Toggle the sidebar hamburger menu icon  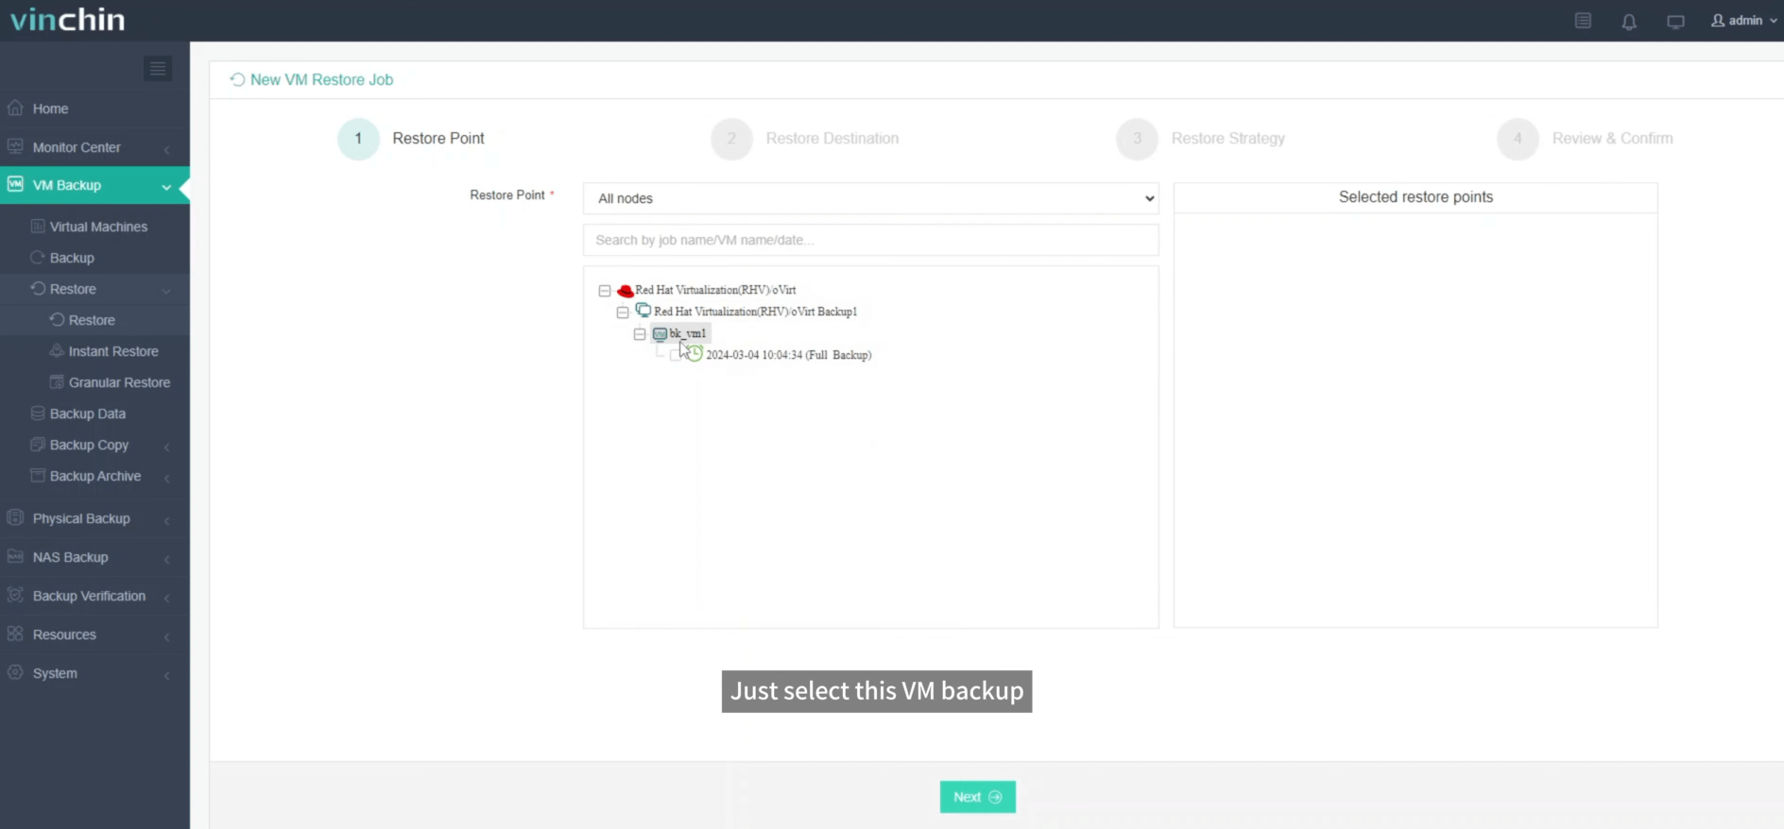point(158,68)
